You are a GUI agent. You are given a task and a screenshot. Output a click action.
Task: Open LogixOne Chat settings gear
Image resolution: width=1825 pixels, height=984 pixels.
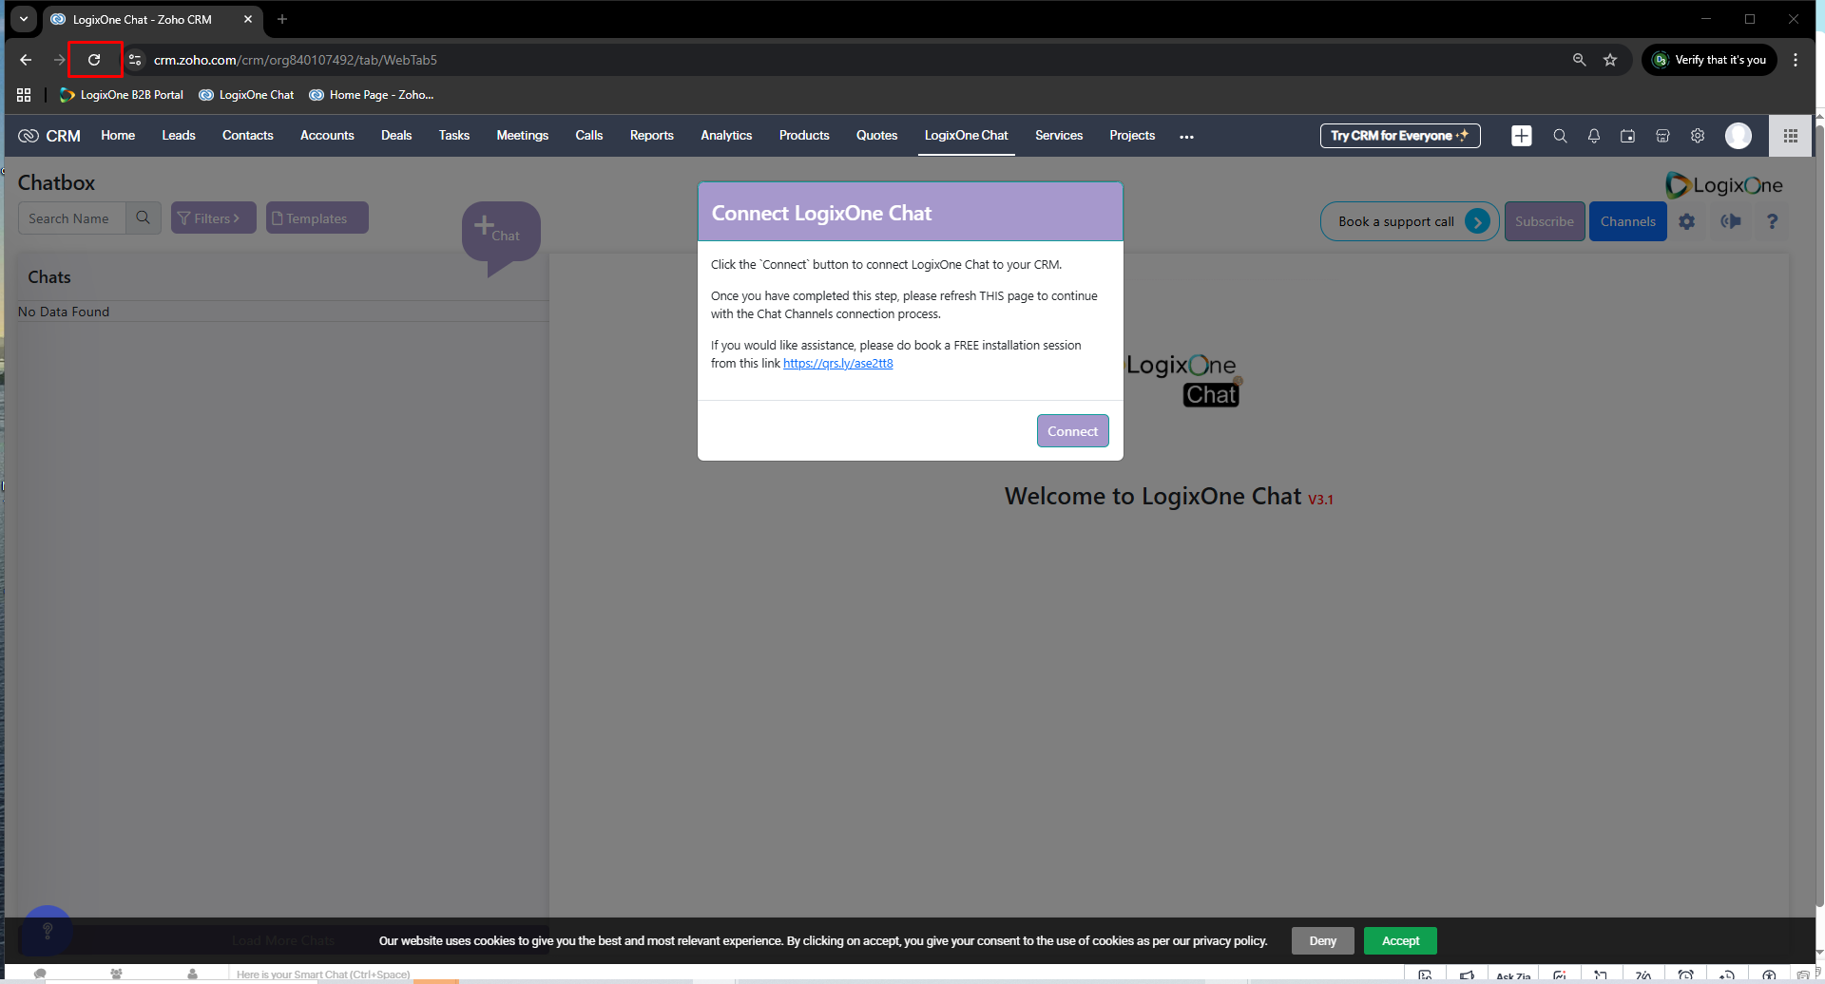click(x=1687, y=221)
